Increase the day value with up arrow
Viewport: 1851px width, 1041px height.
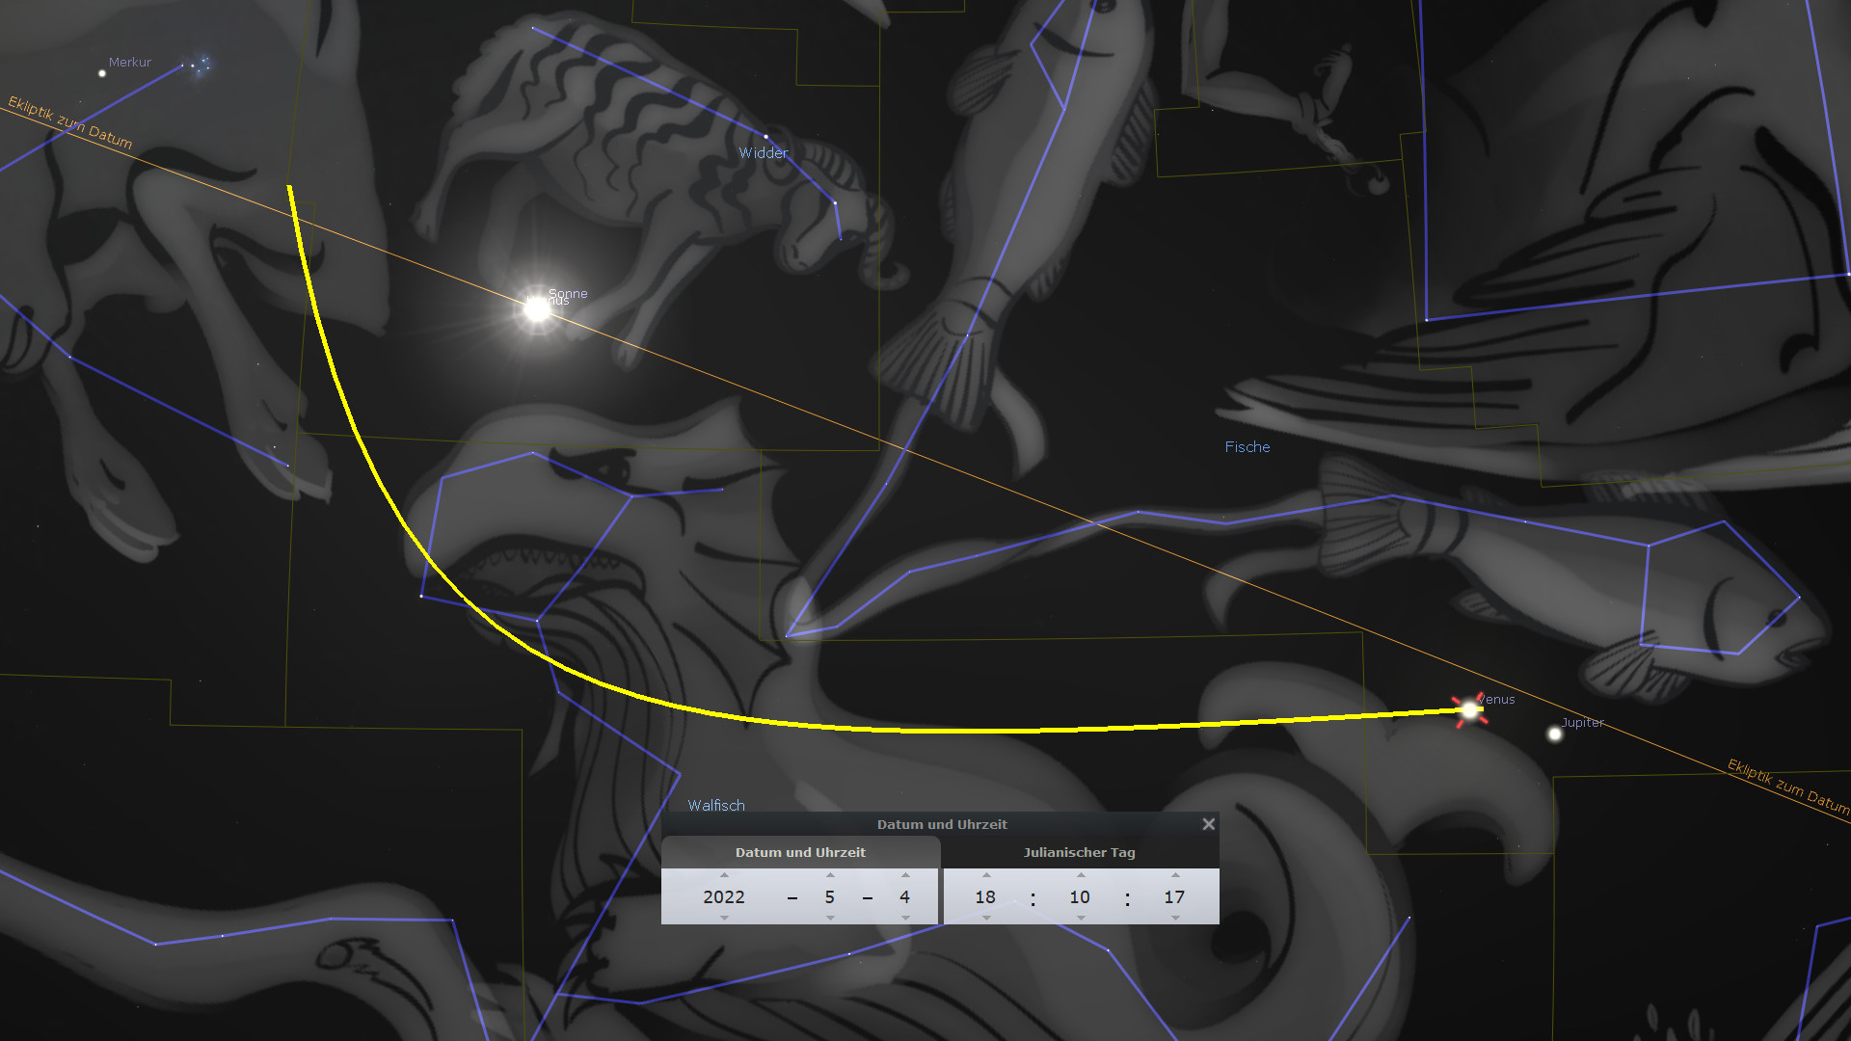(x=905, y=875)
